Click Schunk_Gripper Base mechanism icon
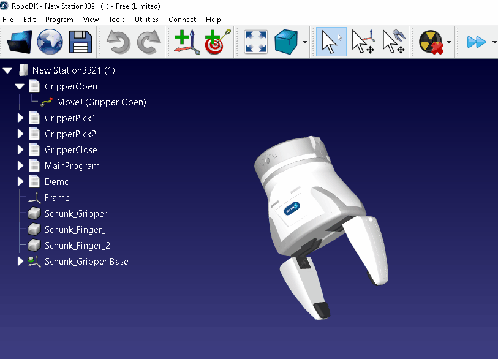Viewport: 498px width, 359px height. 34,261
